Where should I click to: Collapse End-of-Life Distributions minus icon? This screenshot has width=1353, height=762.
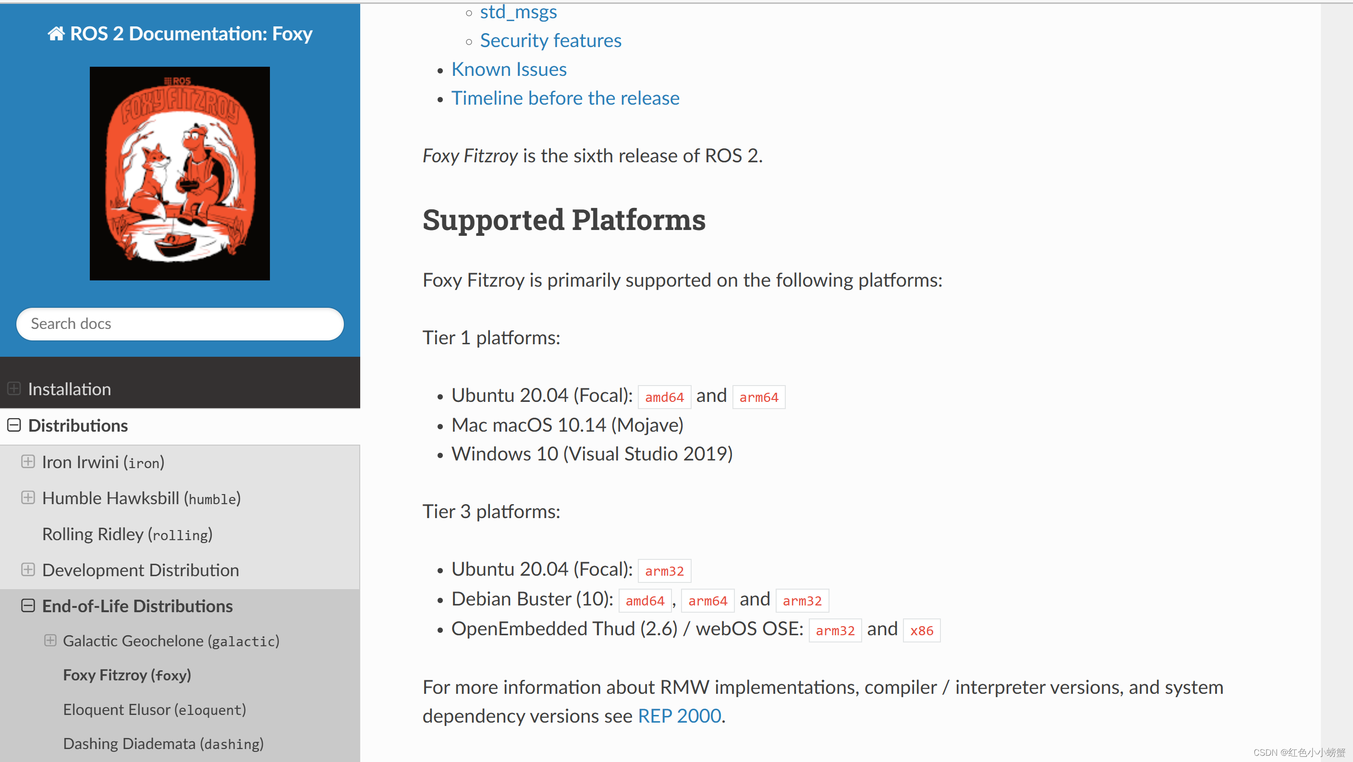28,605
